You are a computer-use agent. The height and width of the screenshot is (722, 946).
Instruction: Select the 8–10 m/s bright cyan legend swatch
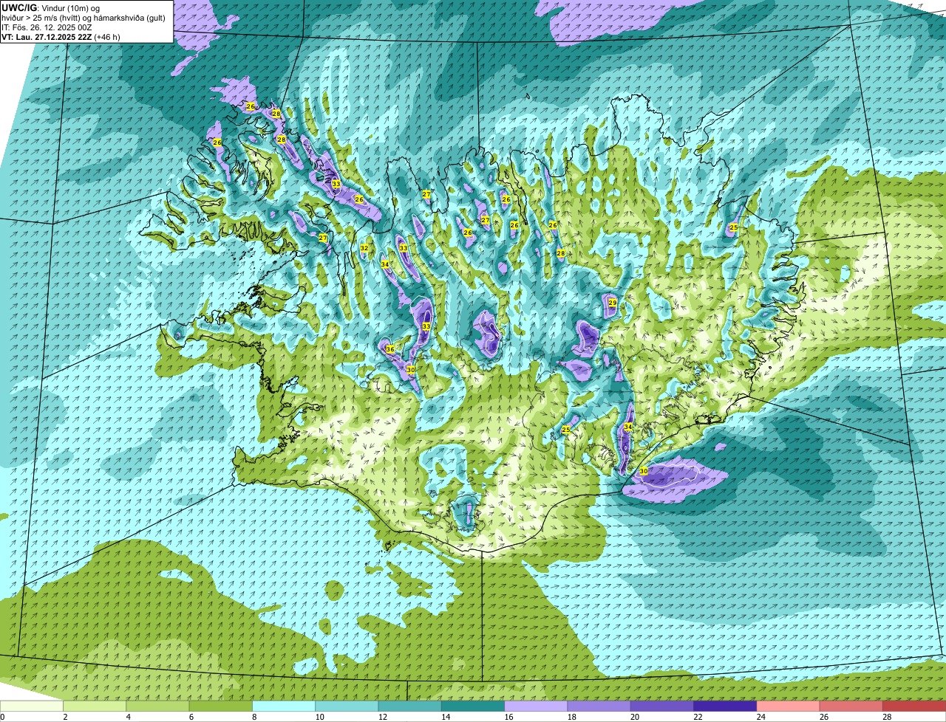tap(284, 706)
